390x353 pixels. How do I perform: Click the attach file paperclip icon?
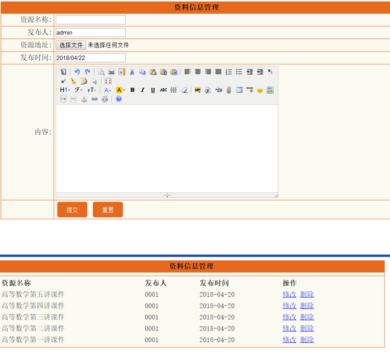coord(229,90)
